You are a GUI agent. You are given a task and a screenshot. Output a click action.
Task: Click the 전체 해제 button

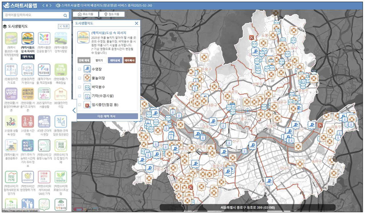pyautogui.click(x=84, y=60)
